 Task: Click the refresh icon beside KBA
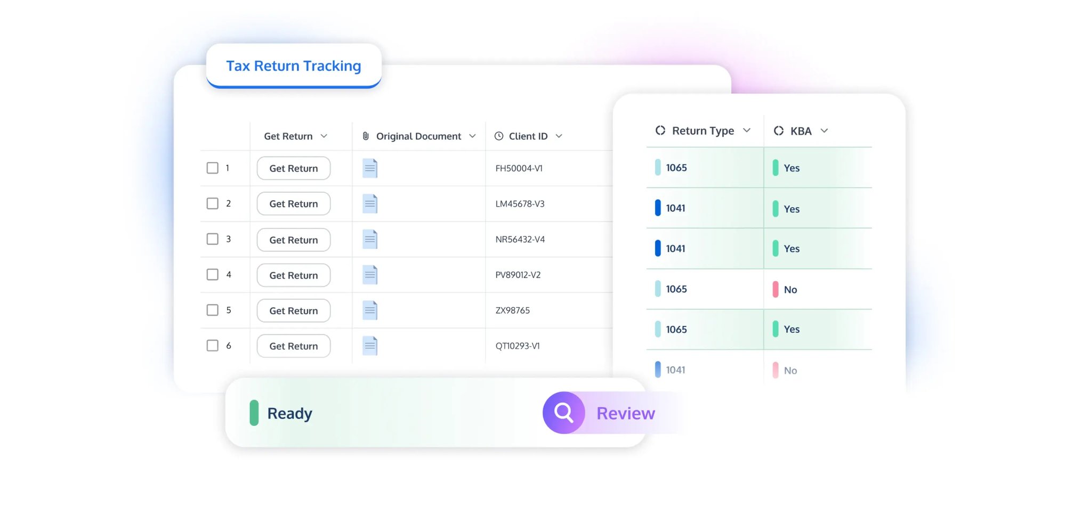click(778, 130)
